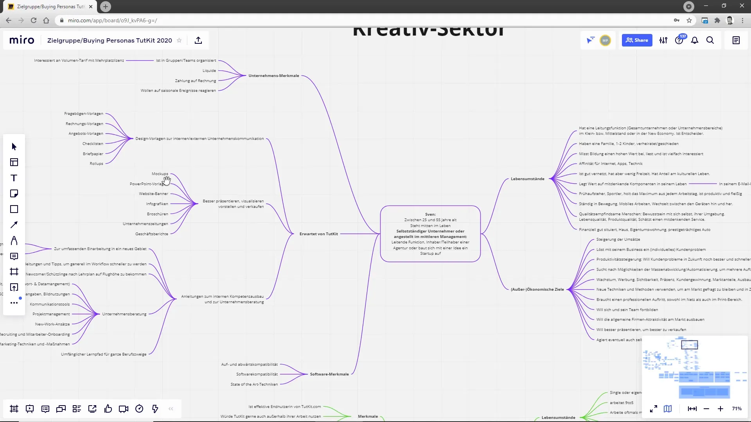Start presentation mode
This screenshot has height=422, width=751.
pos(30,409)
